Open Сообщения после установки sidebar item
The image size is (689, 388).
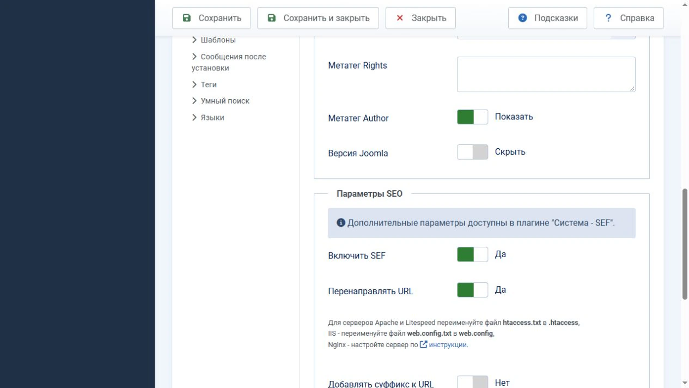(229, 62)
